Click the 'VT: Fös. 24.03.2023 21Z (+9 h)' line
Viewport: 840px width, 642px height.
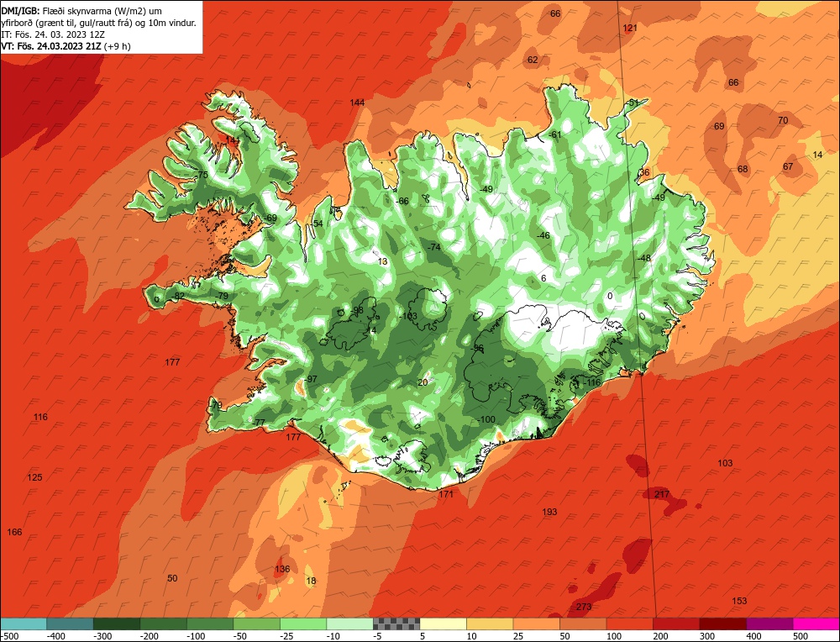66,46
